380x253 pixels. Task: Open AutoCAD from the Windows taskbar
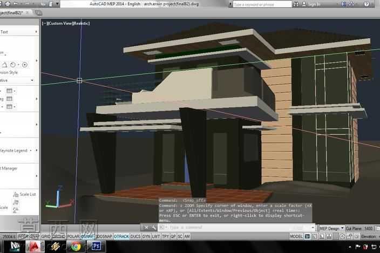tap(35, 247)
